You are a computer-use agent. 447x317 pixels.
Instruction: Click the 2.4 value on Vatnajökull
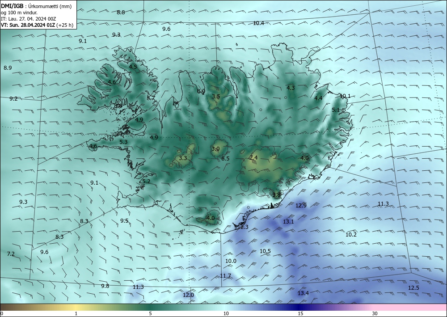pyautogui.click(x=253, y=158)
